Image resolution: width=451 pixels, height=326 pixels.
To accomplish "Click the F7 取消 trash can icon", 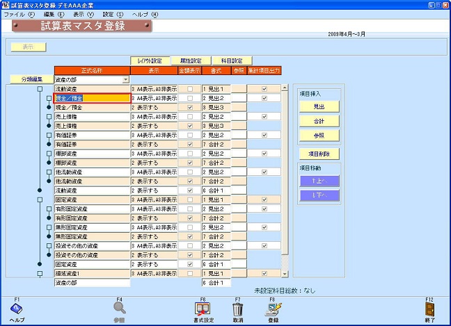I will coord(237,309).
